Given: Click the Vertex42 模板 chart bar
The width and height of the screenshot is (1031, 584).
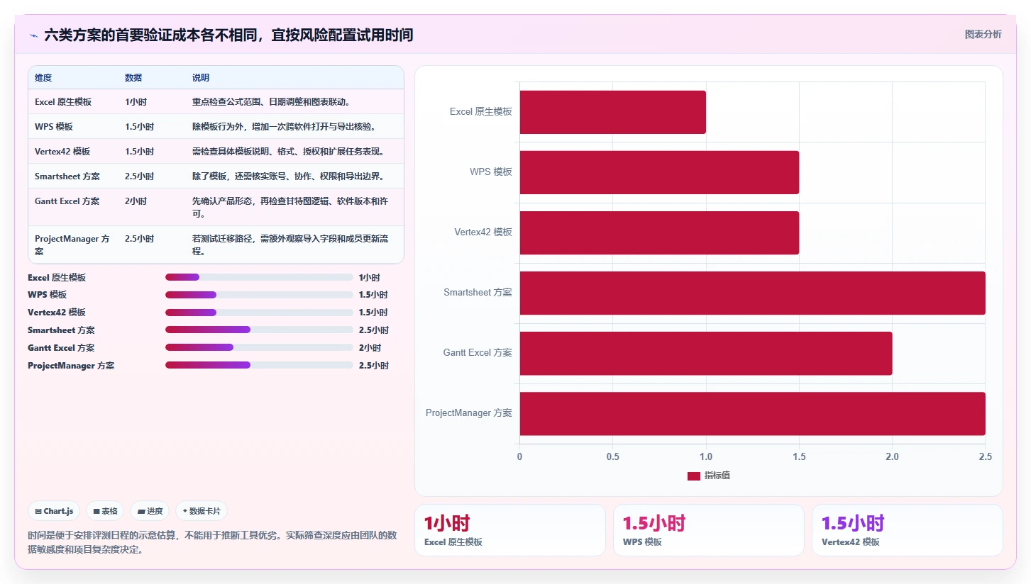Looking at the screenshot, I should [659, 232].
